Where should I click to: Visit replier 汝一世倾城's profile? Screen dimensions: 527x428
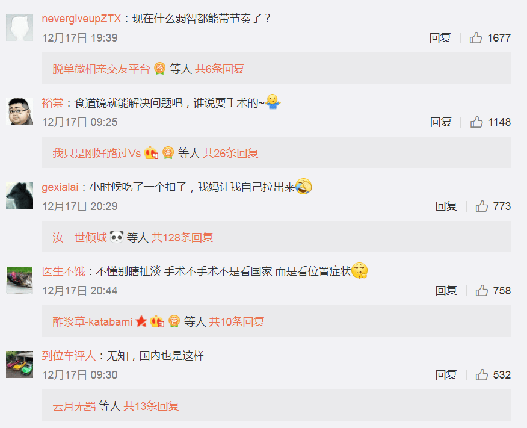(x=79, y=238)
